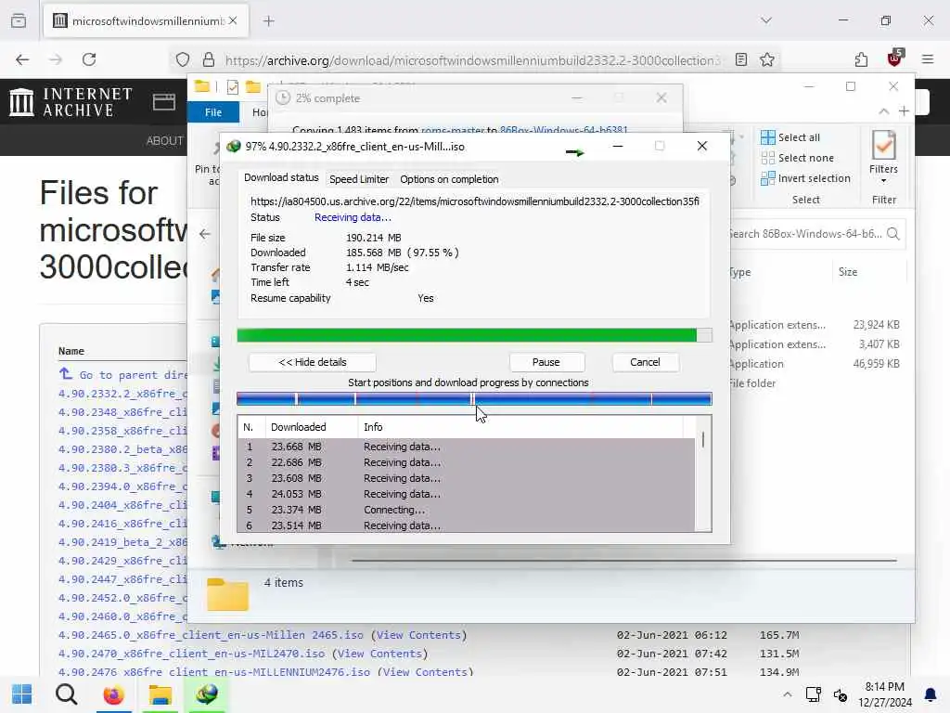Click the Firefox address bar URL
950x713 pixels.
pos(472,60)
